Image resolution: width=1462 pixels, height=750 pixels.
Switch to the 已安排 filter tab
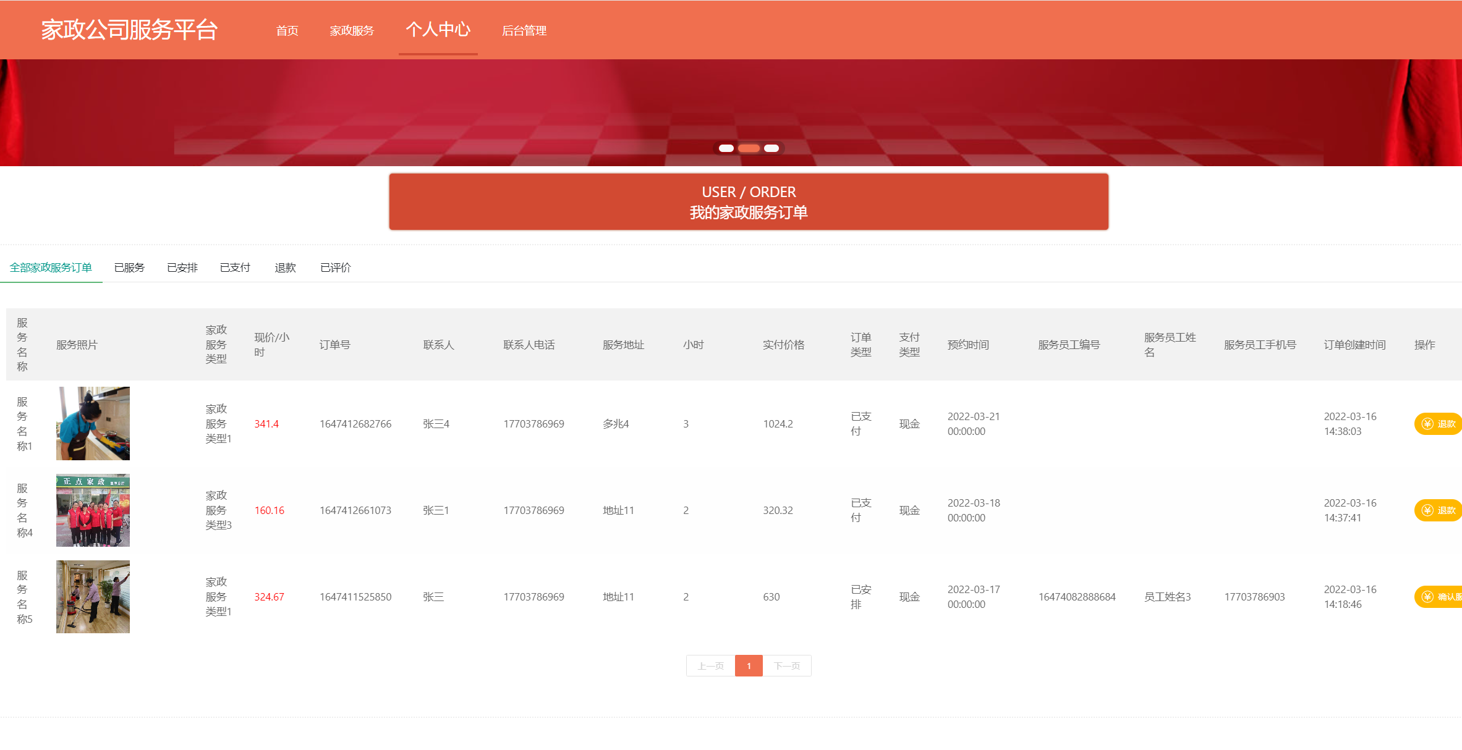(x=182, y=267)
